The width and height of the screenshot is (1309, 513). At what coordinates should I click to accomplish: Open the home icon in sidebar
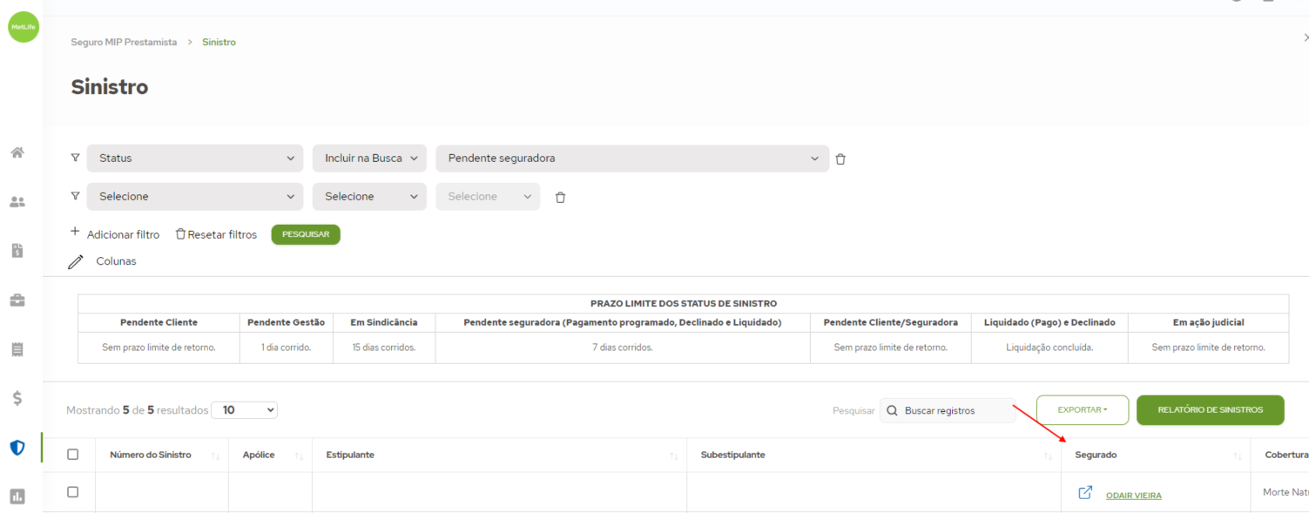(17, 153)
